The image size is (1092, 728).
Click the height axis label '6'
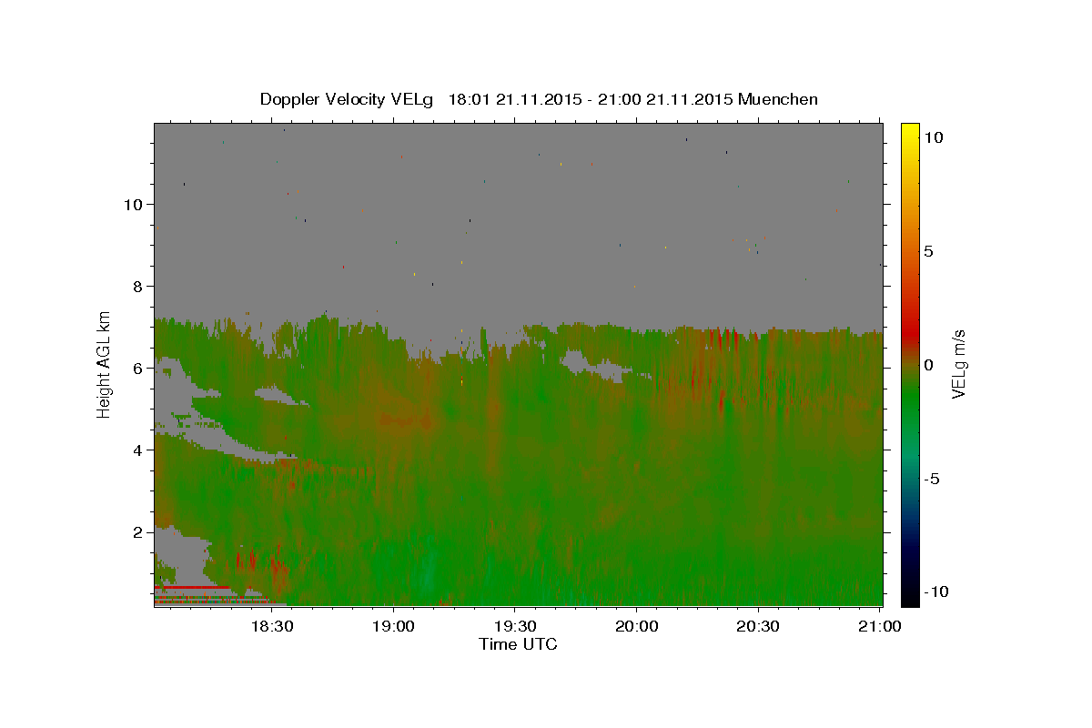click(x=138, y=368)
